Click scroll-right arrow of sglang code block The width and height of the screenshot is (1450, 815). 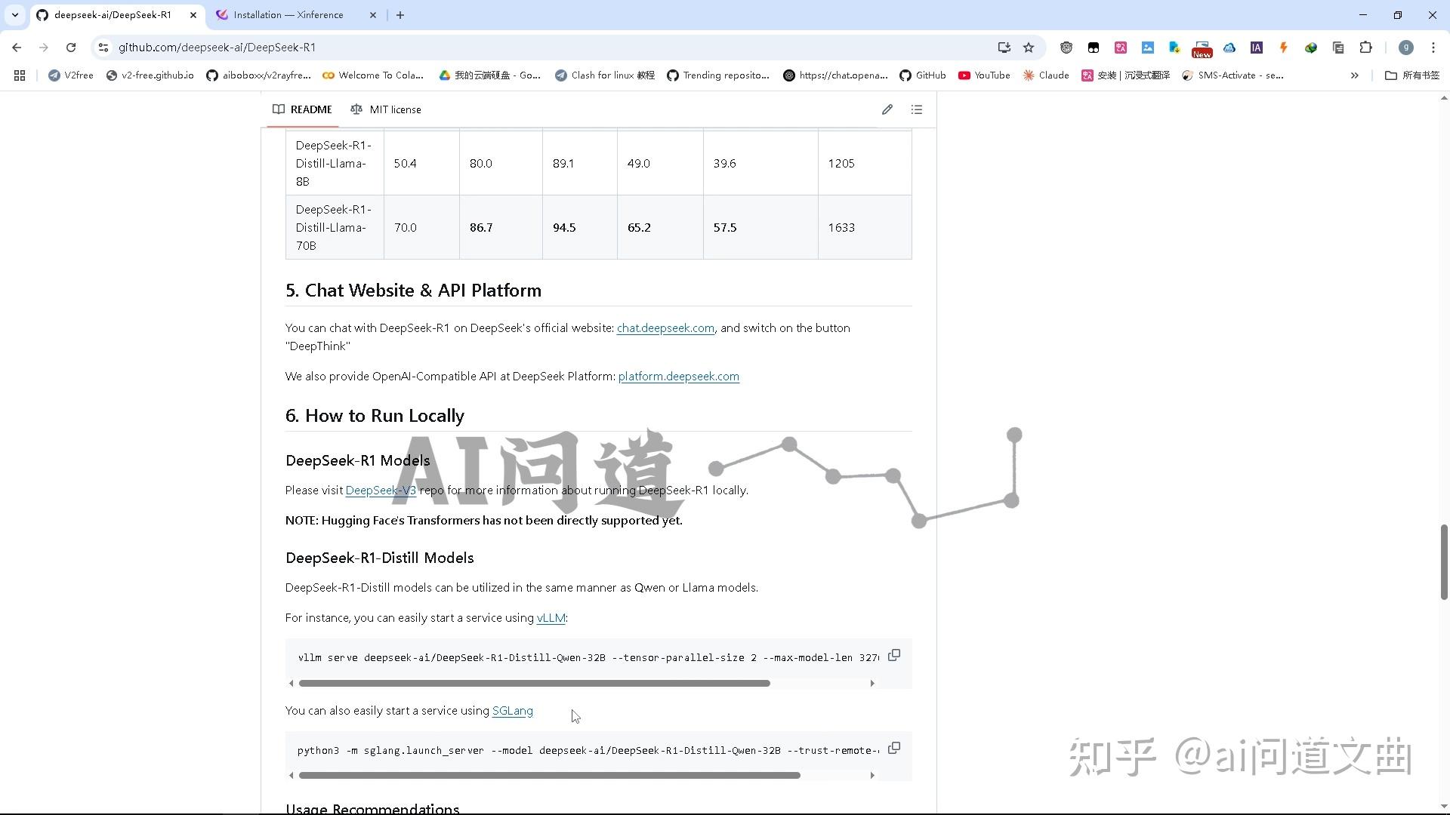tap(872, 776)
